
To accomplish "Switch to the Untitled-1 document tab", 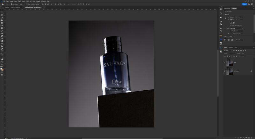I will 13,7.
